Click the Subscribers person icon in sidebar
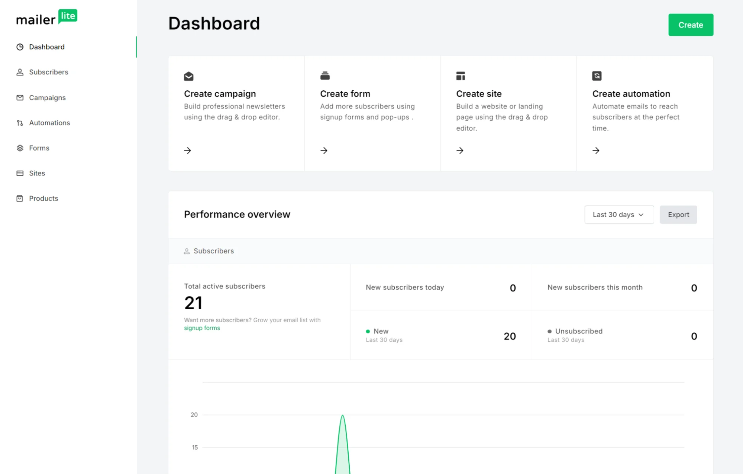The height and width of the screenshot is (474, 743). [20, 72]
